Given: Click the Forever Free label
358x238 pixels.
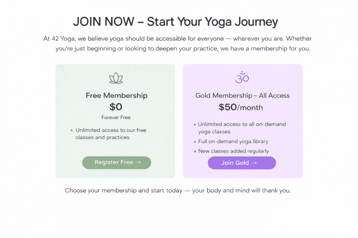Looking at the screenshot, I should [x=116, y=117].
